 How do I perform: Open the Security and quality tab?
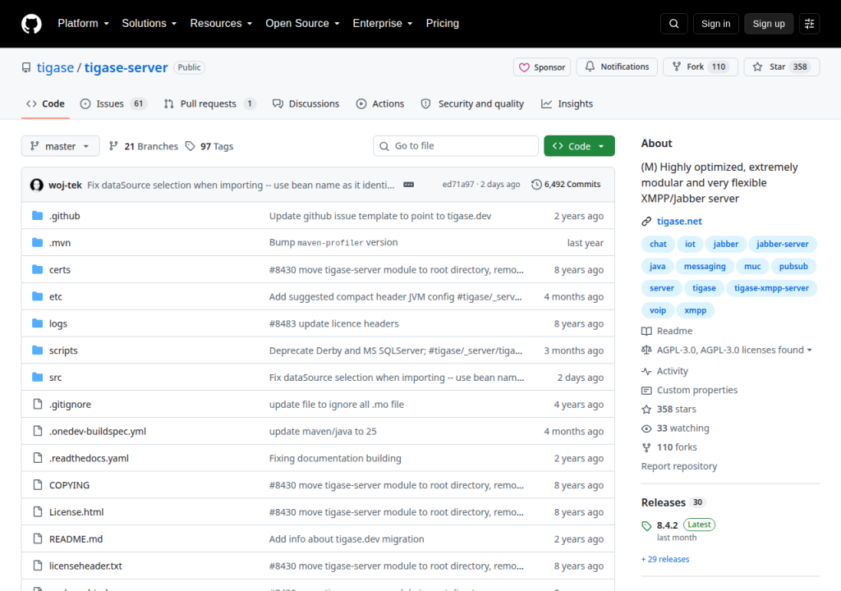472,104
